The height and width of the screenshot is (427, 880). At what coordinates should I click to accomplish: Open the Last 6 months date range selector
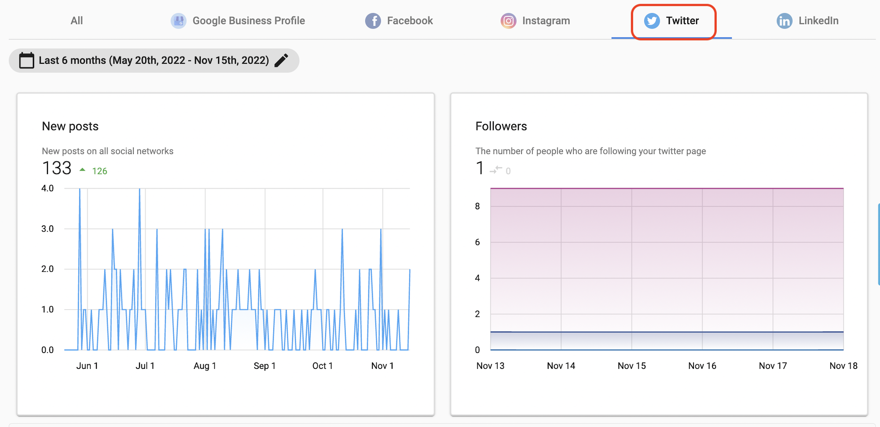pos(154,60)
